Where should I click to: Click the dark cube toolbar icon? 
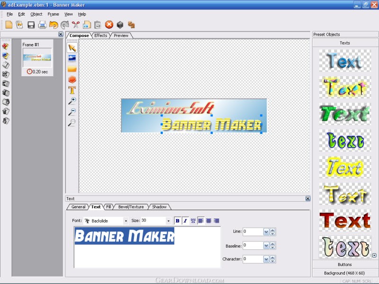tap(120, 25)
